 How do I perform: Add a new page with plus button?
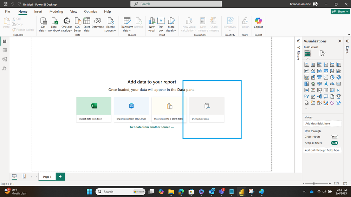point(60,176)
